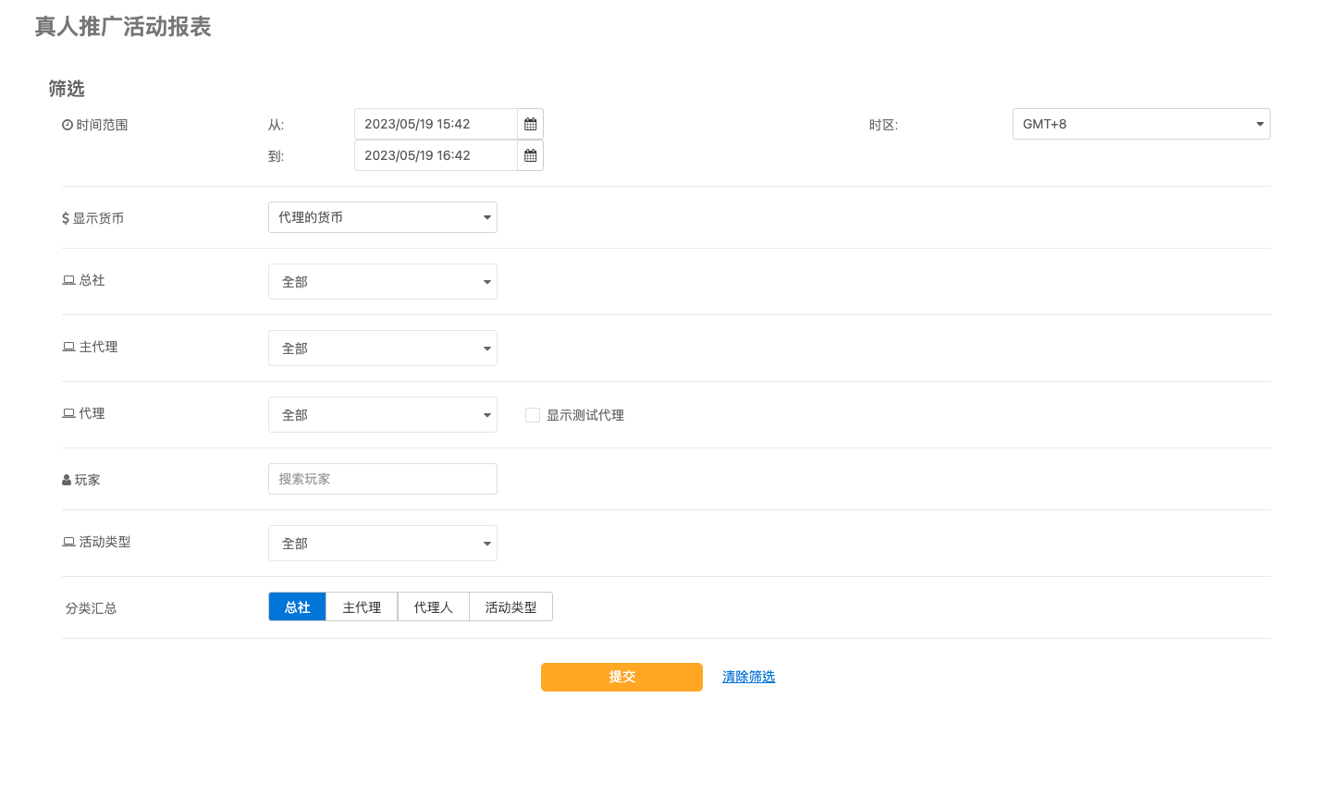Viewport: 1328px width, 808px height.
Task: Open the 显示货币 currency dropdown
Action: [382, 217]
